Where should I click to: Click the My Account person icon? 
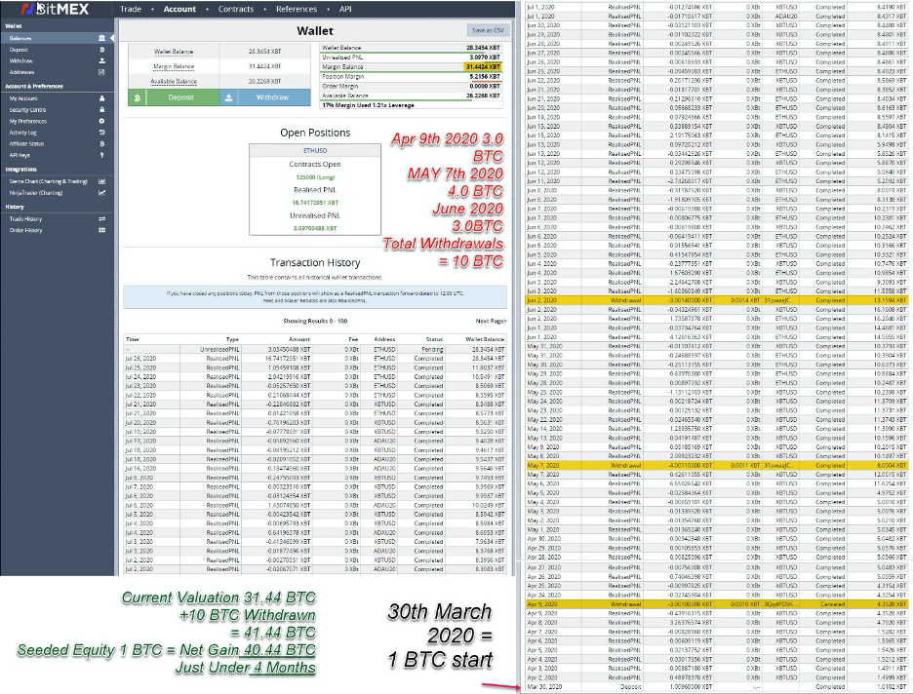(101, 98)
